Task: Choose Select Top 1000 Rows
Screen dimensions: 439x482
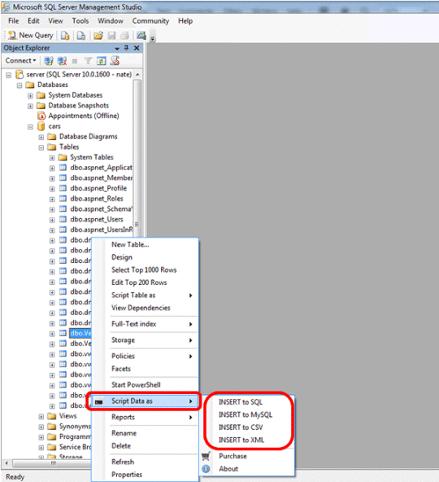Action: point(144,269)
